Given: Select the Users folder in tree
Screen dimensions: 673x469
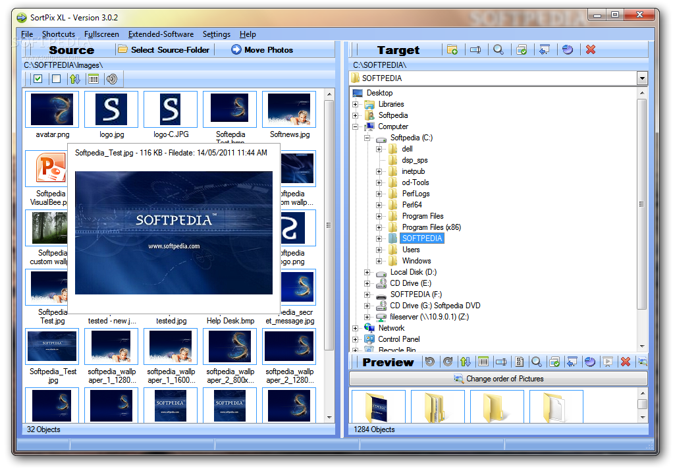Looking at the screenshot, I should [x=411, y=250].
